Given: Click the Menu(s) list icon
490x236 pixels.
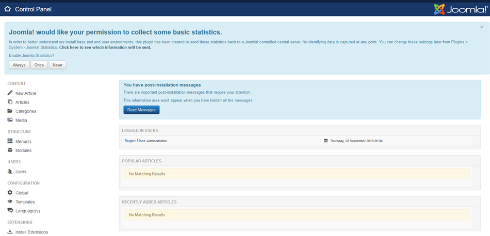Looking at the screenshot, I should (x=10, y=141).
